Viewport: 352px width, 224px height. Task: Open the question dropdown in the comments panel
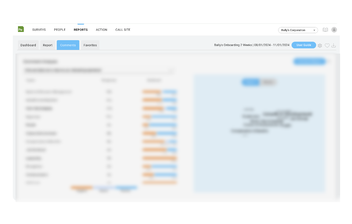point(99,71)
